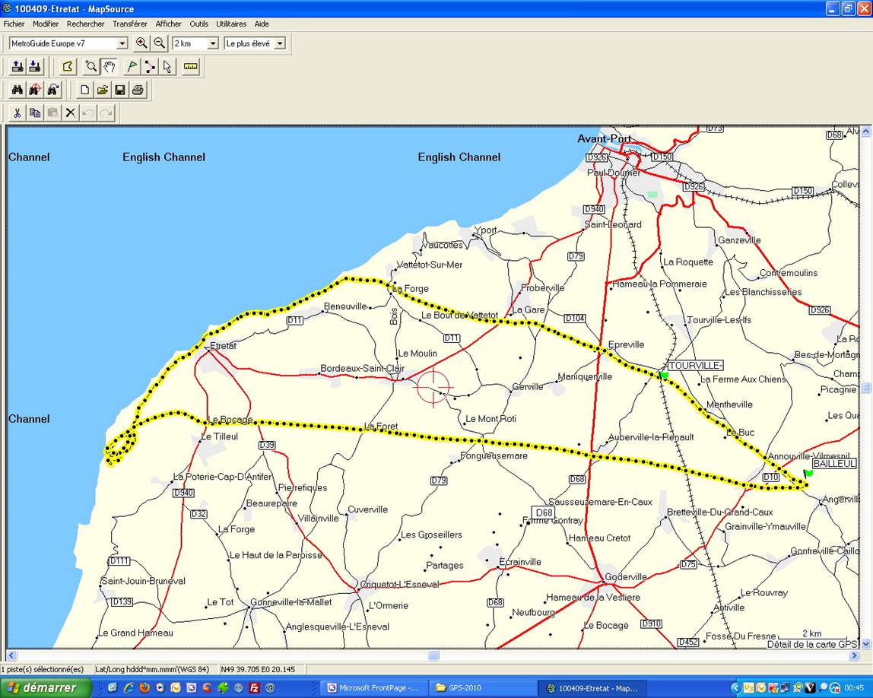Copy selection icon

(34, 113)
